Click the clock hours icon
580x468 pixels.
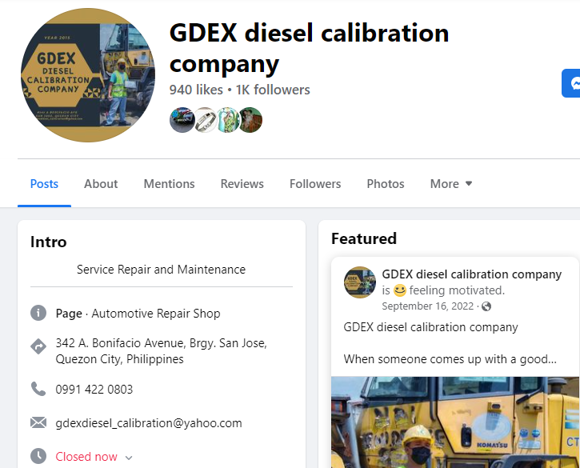coord(38,456)
